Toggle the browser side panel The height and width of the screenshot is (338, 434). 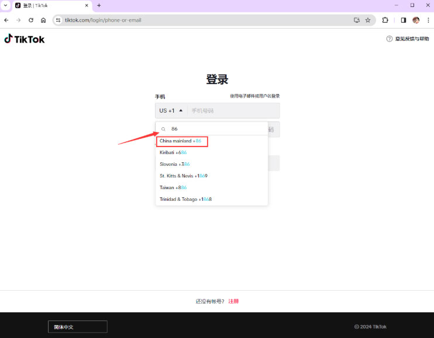coord(403,20)
